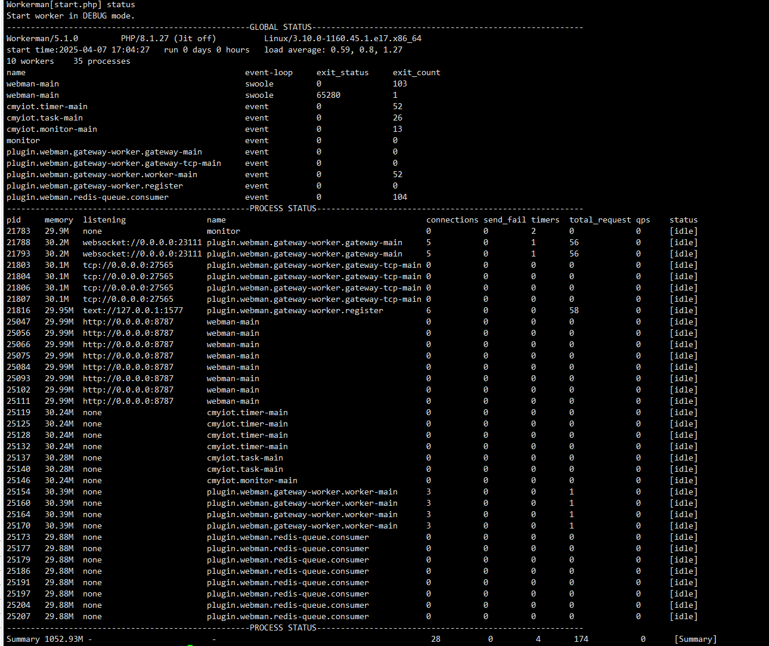
Task: Click the timers column header
Action: click(x=545, y=220)
